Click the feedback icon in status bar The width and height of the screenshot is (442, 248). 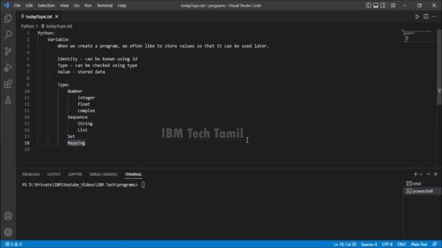point(435,244)
